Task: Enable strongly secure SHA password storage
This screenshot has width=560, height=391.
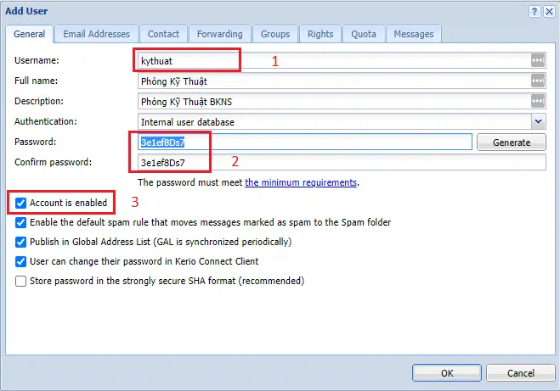Action: tap(21, 281)
